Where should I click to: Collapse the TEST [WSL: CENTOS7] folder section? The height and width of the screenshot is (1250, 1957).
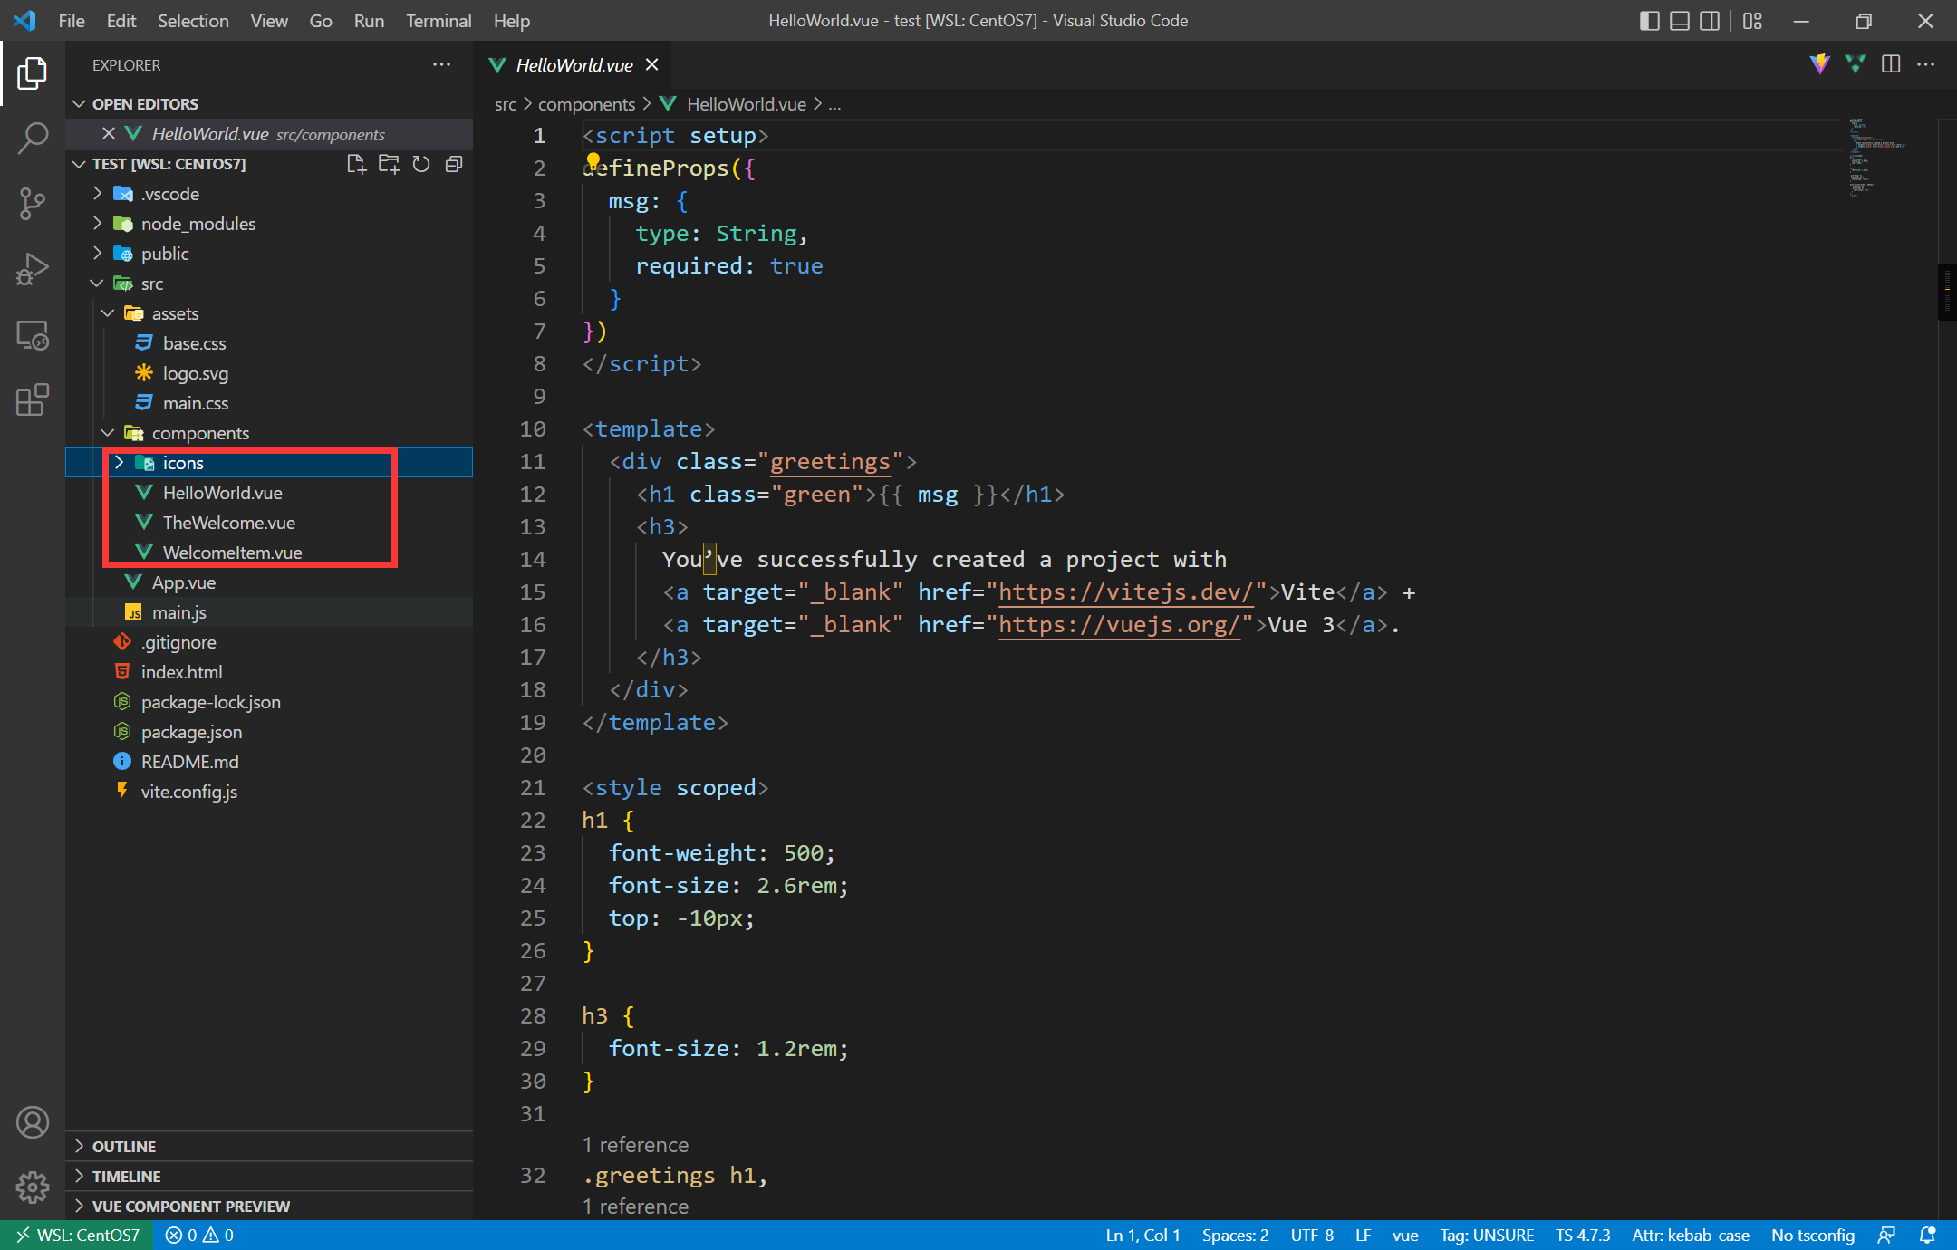point(79,164)
